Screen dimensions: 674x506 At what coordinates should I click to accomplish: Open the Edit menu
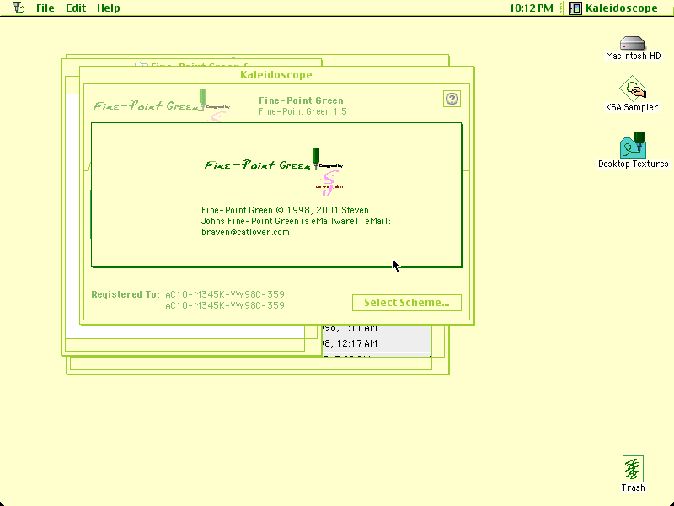76,8
